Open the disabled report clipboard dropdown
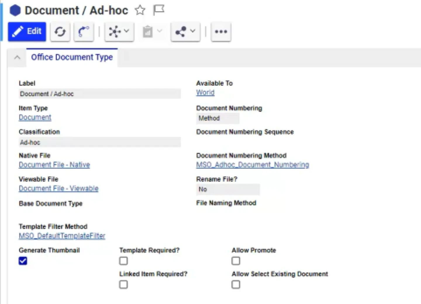421x304 pixels. click(x=152, y=32)
